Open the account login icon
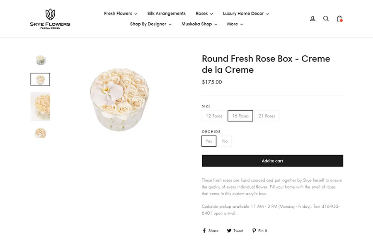373x243 pixels. coord(312,18)
